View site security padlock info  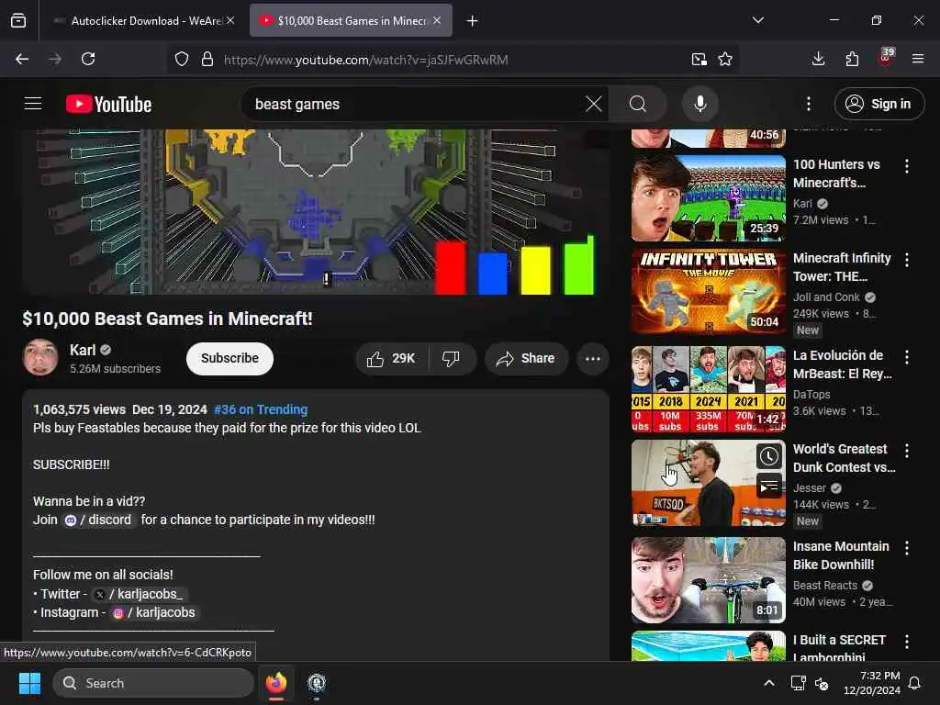click(207, 60)
